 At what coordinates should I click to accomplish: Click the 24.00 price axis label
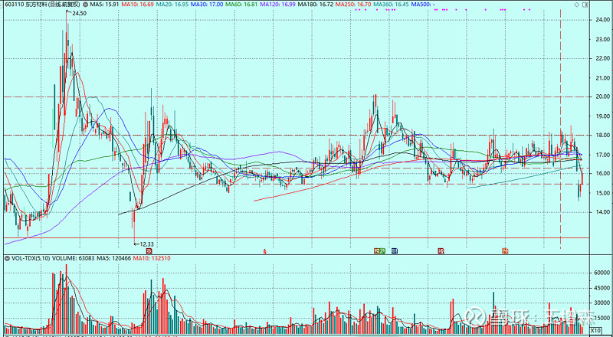pyautogui.click(x=602, y=20)
